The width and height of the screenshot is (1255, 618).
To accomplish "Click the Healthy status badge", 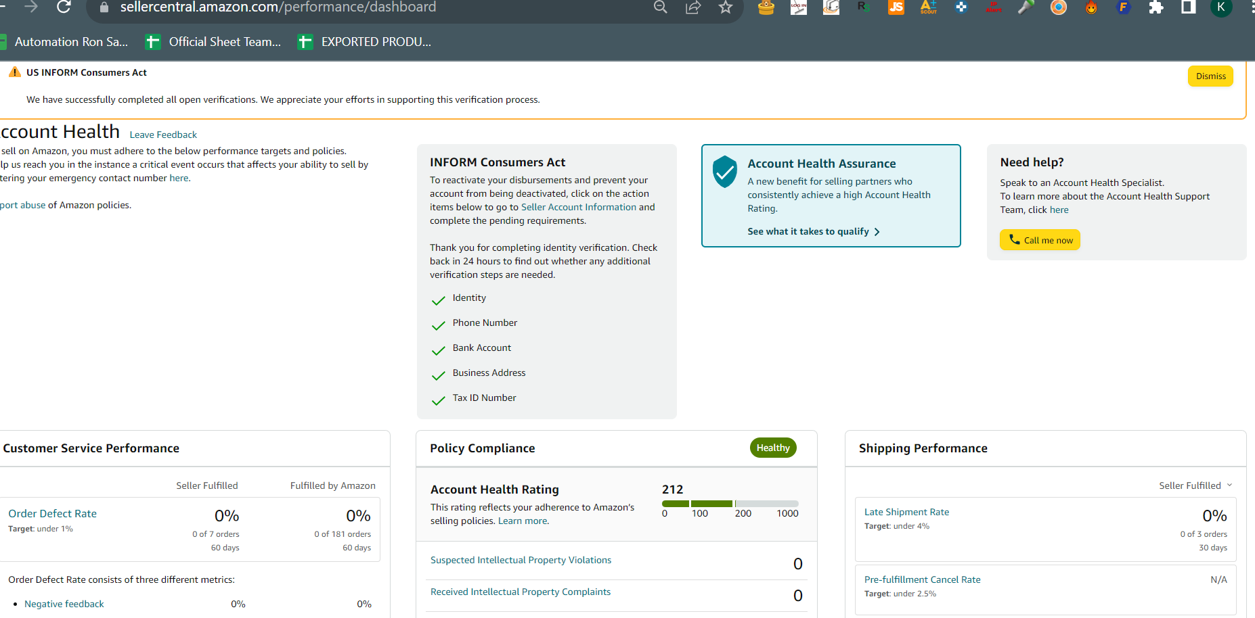I will pos(773,448).
